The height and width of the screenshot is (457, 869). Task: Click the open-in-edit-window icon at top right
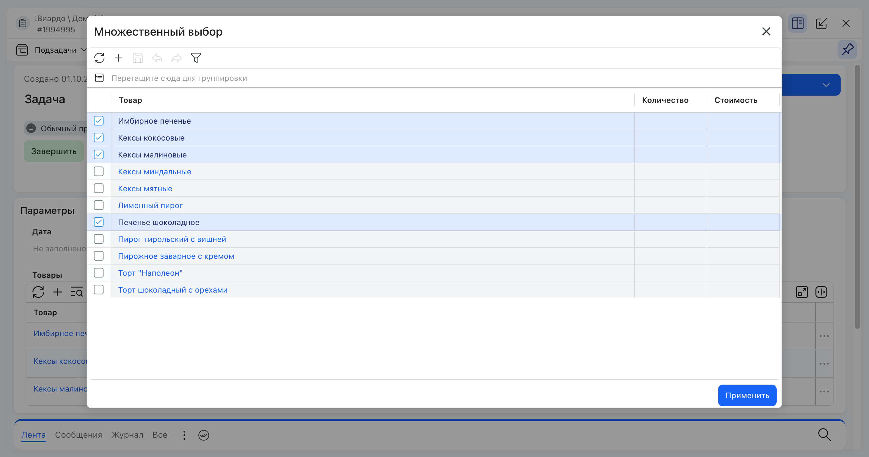pos(821,23)
